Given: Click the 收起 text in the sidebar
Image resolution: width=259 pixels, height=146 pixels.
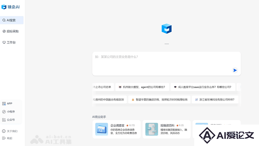Looking at the screenshot, I should pyautogui.click(x=10, y=138).
